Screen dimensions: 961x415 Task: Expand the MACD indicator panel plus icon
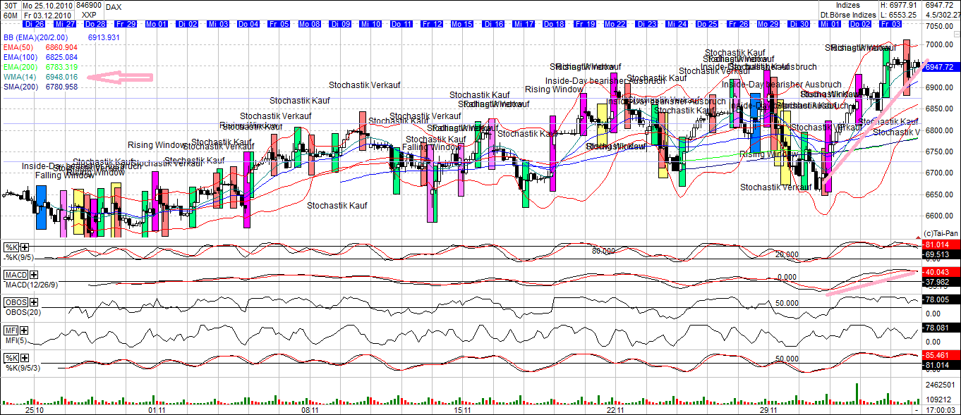click(x=32, y=275)
